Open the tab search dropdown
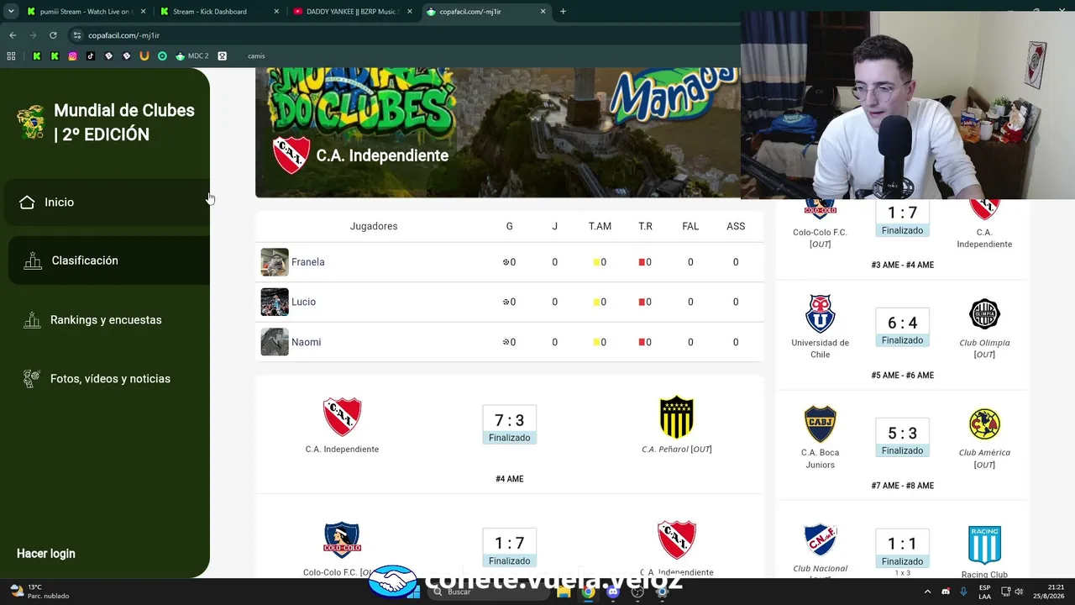This screenshot has width=1075, height=605. tap(11, 12)
